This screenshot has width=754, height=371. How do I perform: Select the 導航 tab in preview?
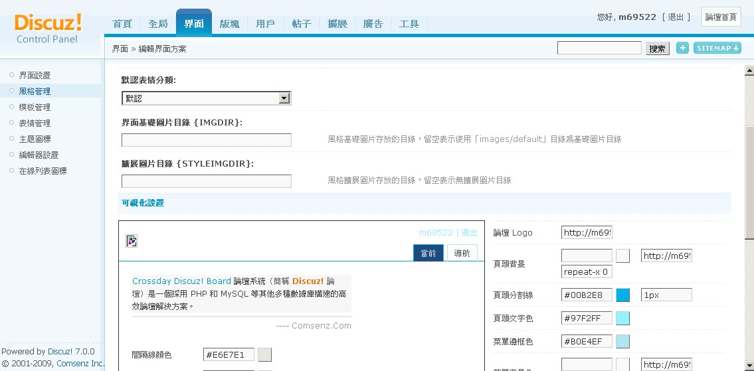pos(462,253)
